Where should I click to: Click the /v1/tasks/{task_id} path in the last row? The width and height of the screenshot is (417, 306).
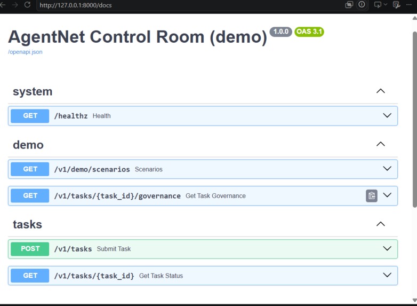[94, 276]
